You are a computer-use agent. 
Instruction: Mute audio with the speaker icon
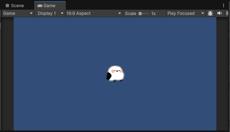[220, 13]
